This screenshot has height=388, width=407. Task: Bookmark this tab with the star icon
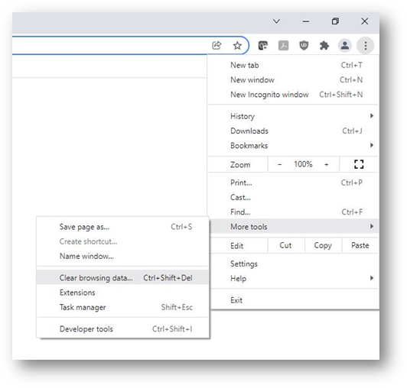[x=237, y=46]
